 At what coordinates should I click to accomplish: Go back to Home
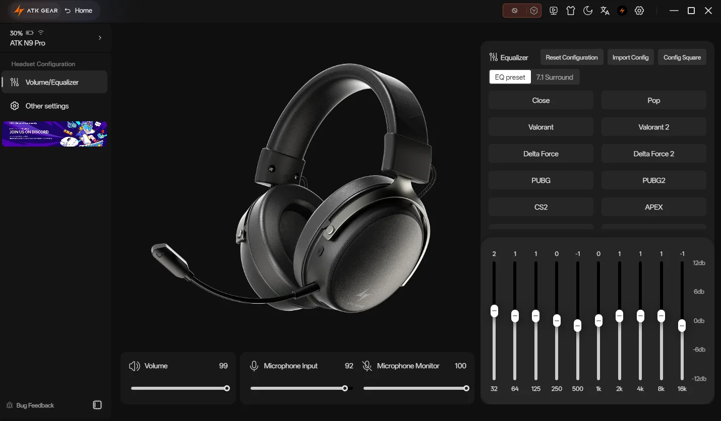79,11
